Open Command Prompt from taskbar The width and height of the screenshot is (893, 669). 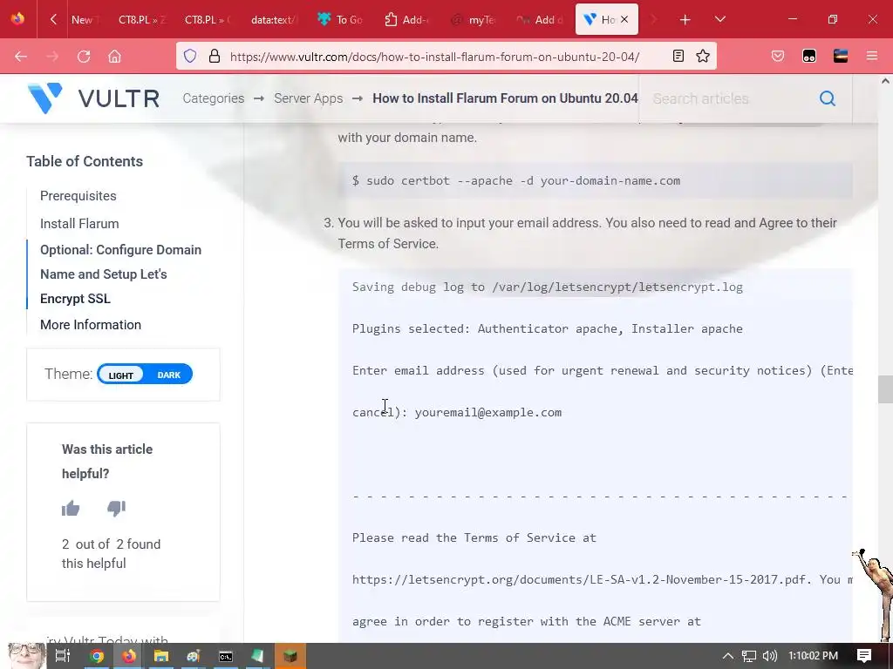(226, 656)
